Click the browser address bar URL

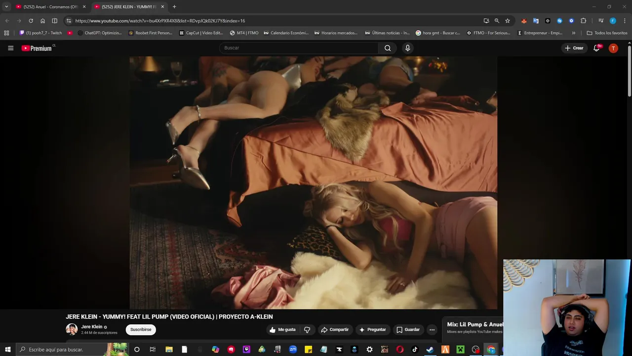(160, 21)
